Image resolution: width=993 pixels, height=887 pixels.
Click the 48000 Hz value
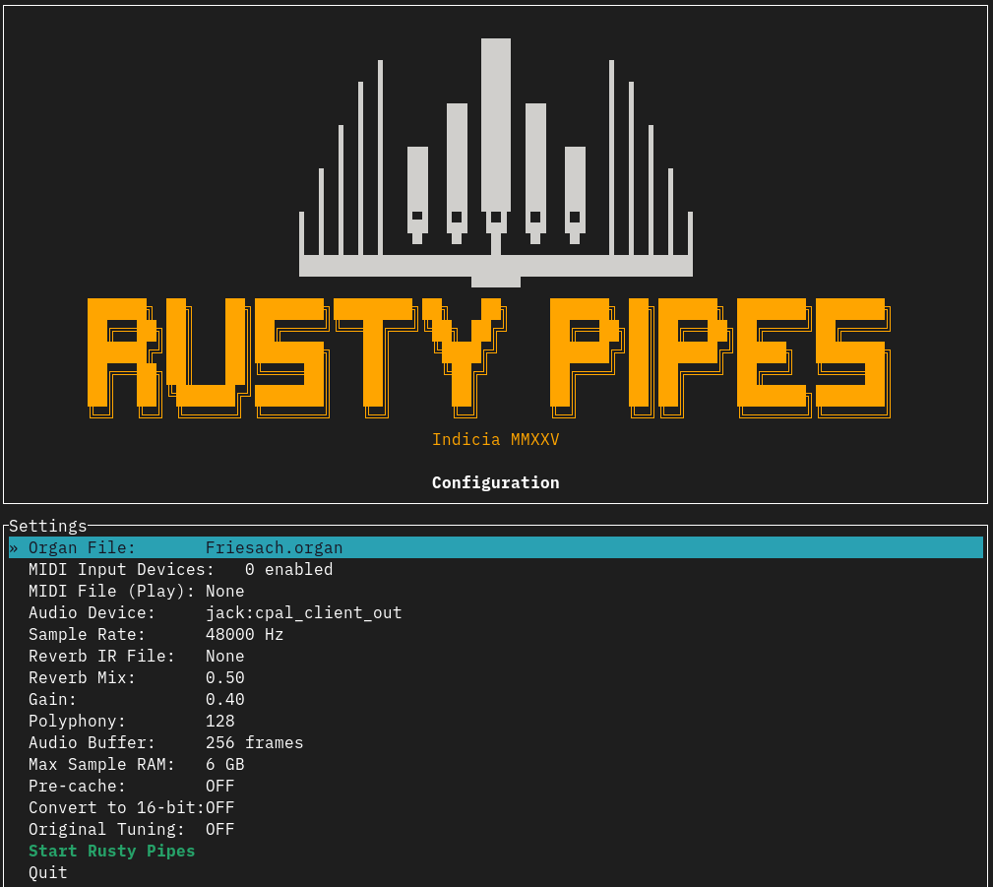(x=244, y=634)
